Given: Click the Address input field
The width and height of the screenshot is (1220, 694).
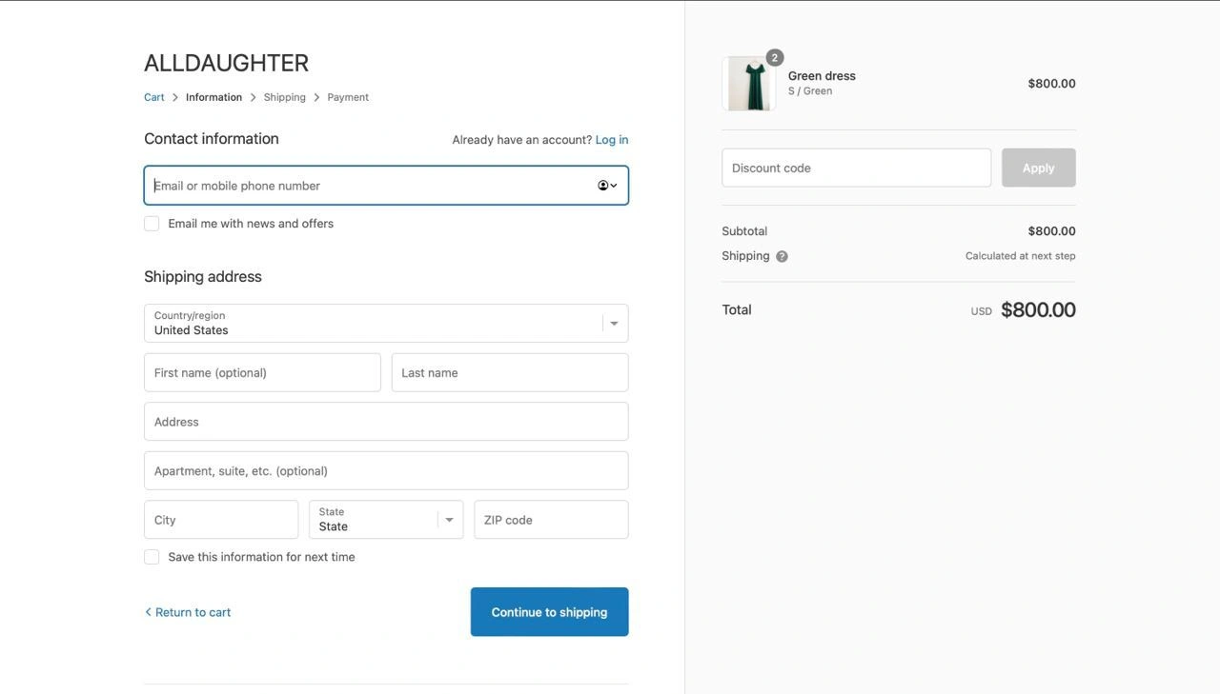Looking at the screenshot, I should (386, 422).
